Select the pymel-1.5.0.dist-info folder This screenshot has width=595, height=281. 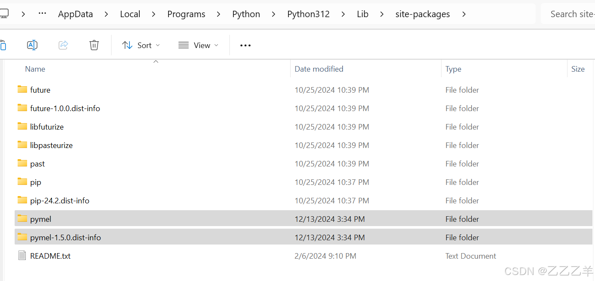65,237
